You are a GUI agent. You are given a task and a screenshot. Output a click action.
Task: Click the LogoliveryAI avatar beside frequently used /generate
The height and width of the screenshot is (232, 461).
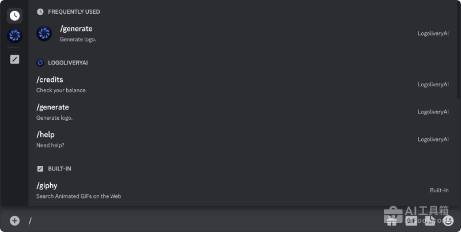(44, 33)
